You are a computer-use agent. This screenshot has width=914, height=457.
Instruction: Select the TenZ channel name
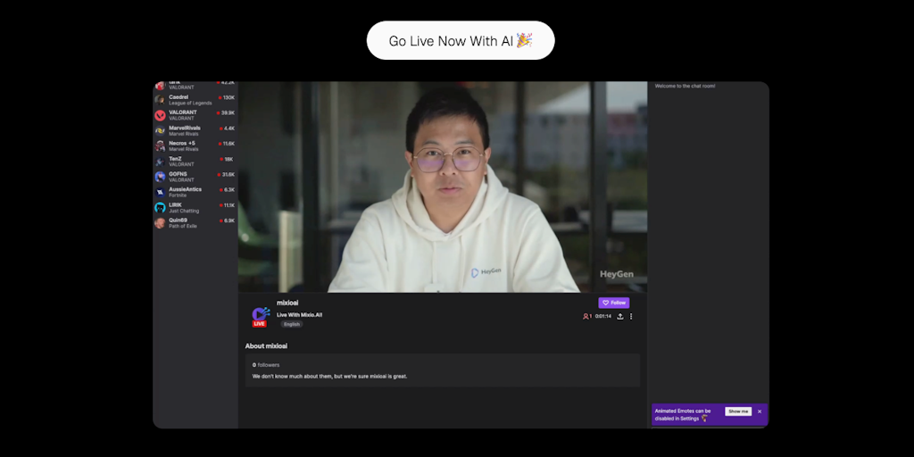pyautogui.click(x=175, y=159)
